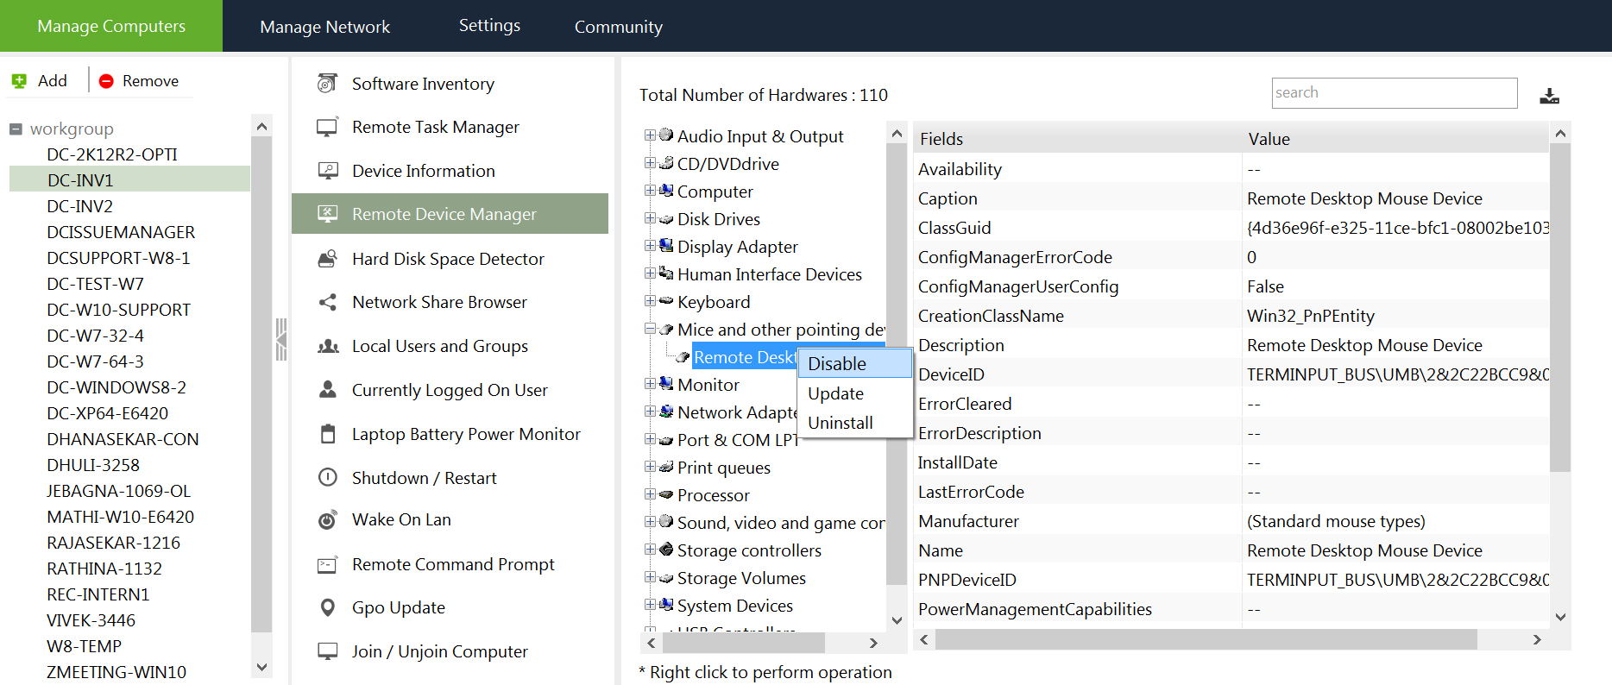
Task: Switch to the Manage Network tab
Action: coord(324,27)
